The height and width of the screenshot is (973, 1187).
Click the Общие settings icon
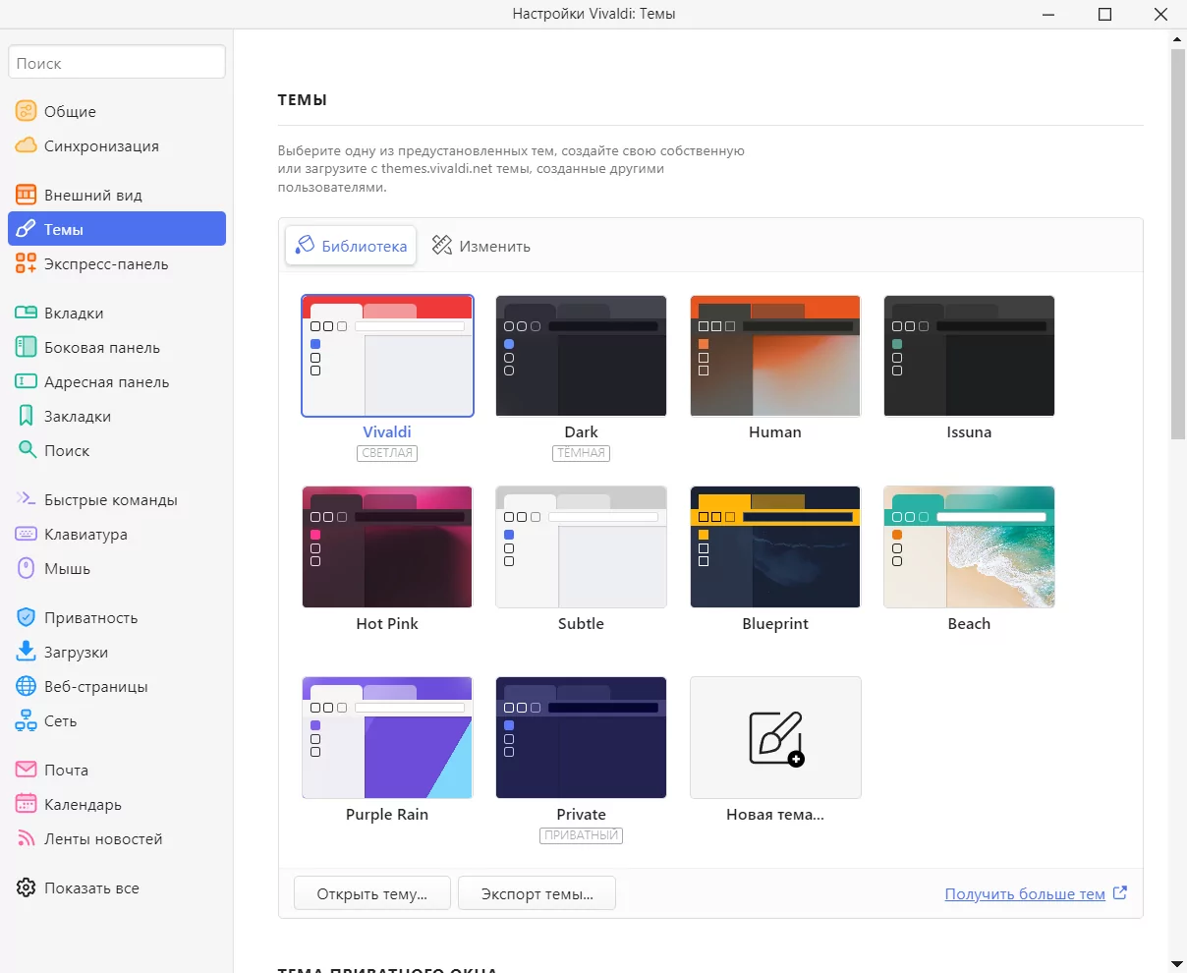27,111
